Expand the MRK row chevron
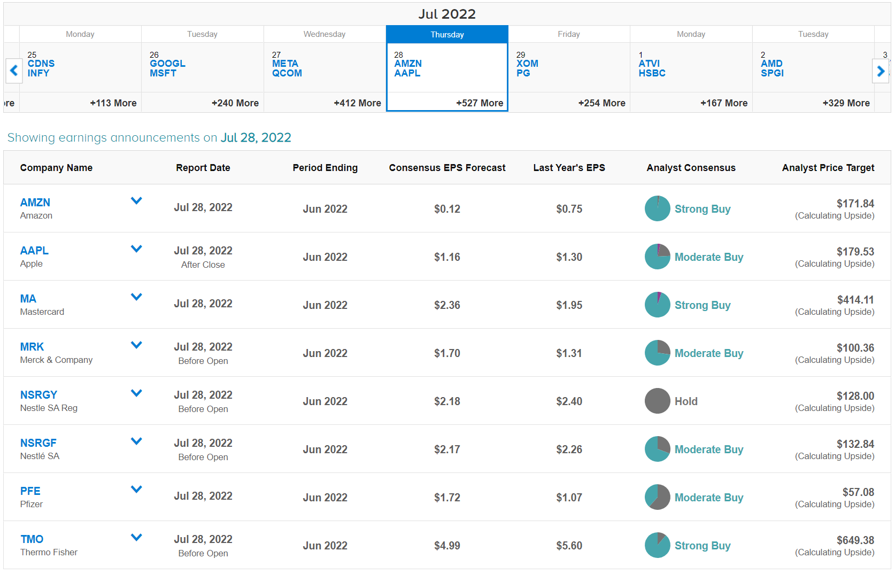Image resolution: width=895 pixels, height=574 pixels. point(136,345)
